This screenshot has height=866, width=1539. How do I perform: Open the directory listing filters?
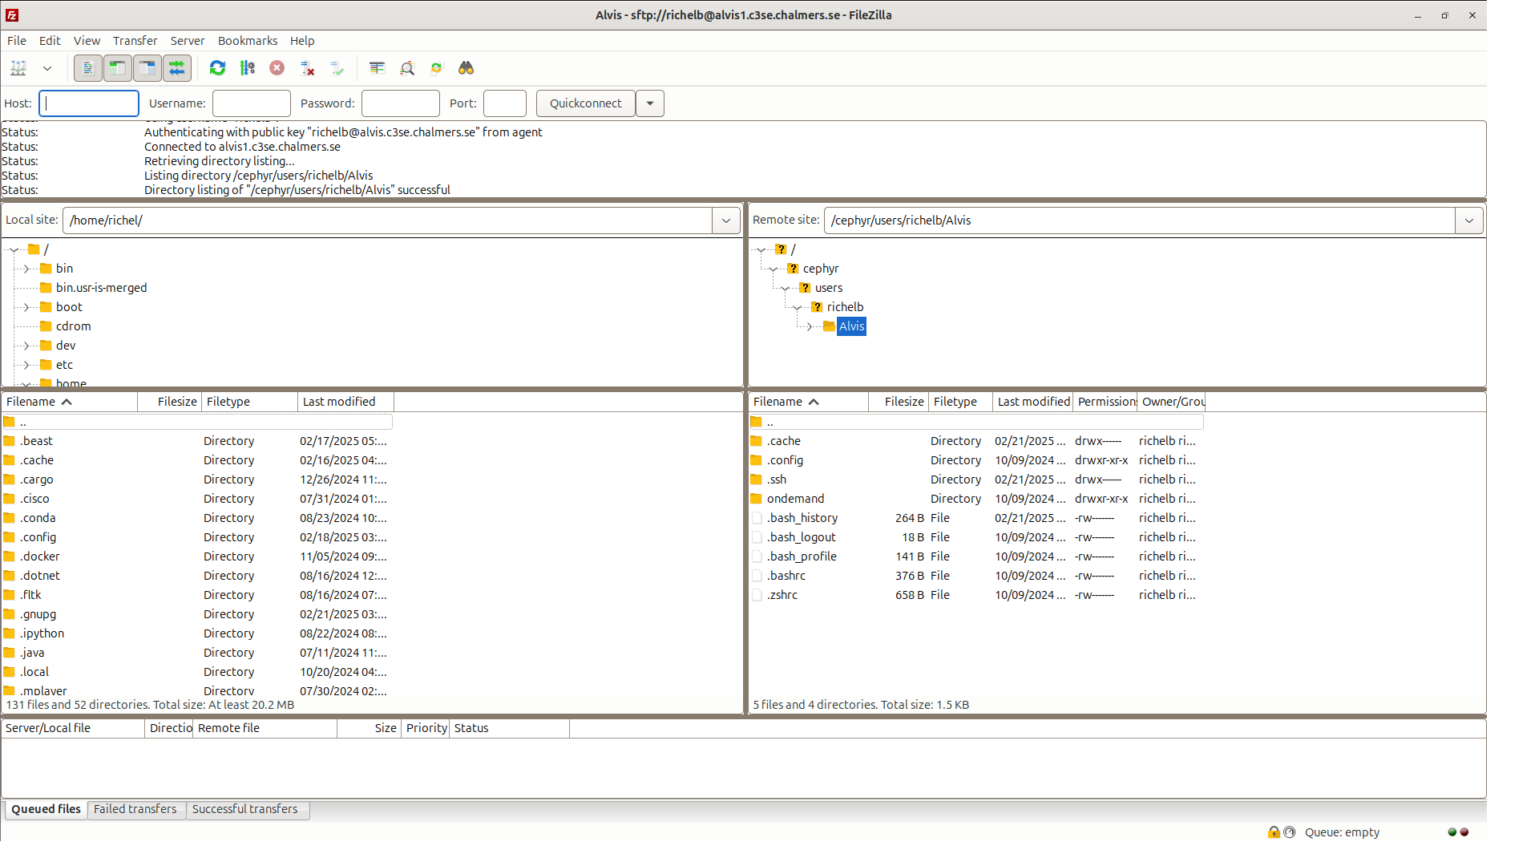click(377, 68)
